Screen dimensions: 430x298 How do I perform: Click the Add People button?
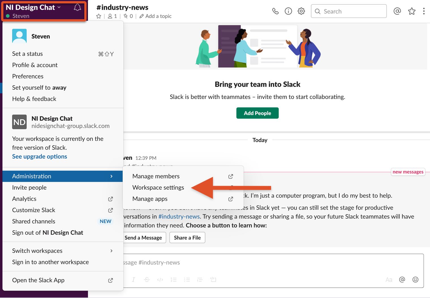click(x=257, y=113)
